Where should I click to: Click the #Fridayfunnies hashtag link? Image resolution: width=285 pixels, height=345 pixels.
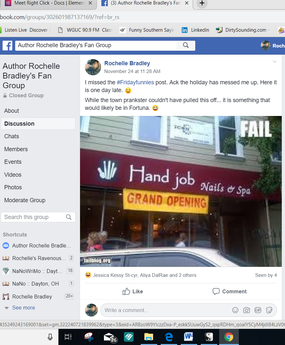pos(135,82)
